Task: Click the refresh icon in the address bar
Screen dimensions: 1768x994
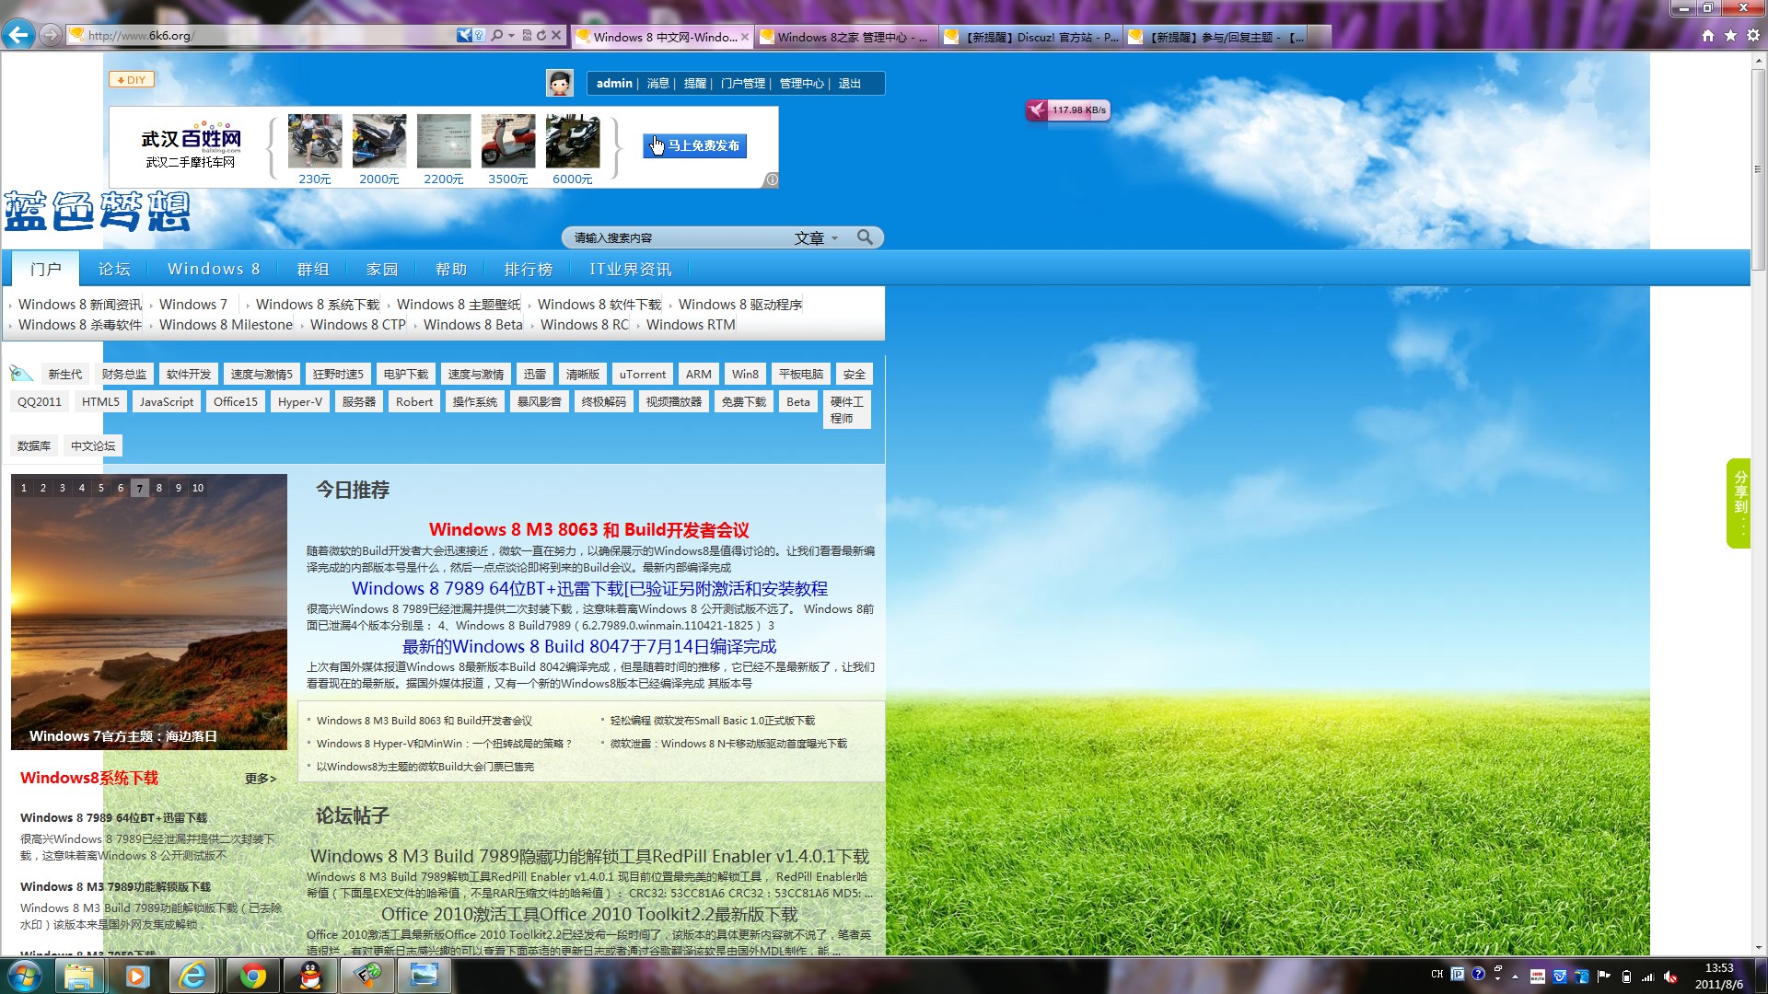Action: point(541,35)
